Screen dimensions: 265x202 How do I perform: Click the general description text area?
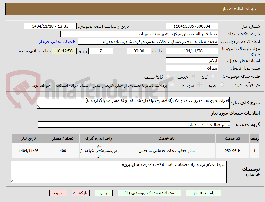pyautogui.click(x=133, y=102)
